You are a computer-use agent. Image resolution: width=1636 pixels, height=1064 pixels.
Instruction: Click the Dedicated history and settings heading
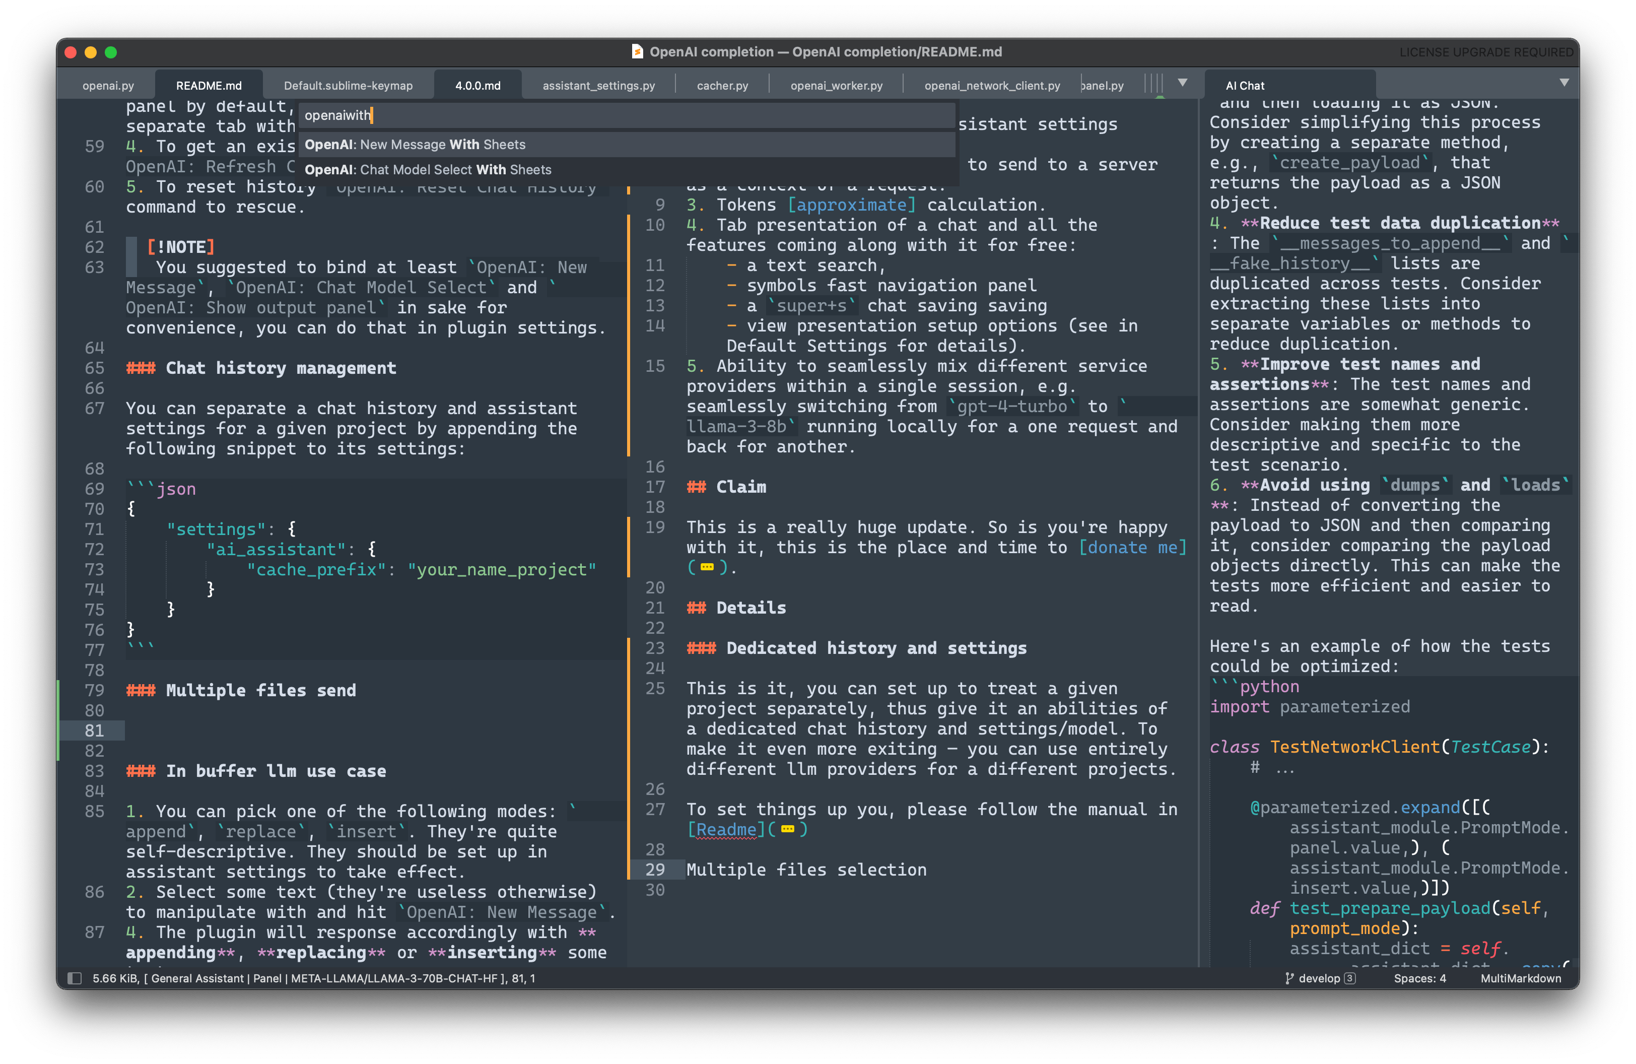click(856, 649)
